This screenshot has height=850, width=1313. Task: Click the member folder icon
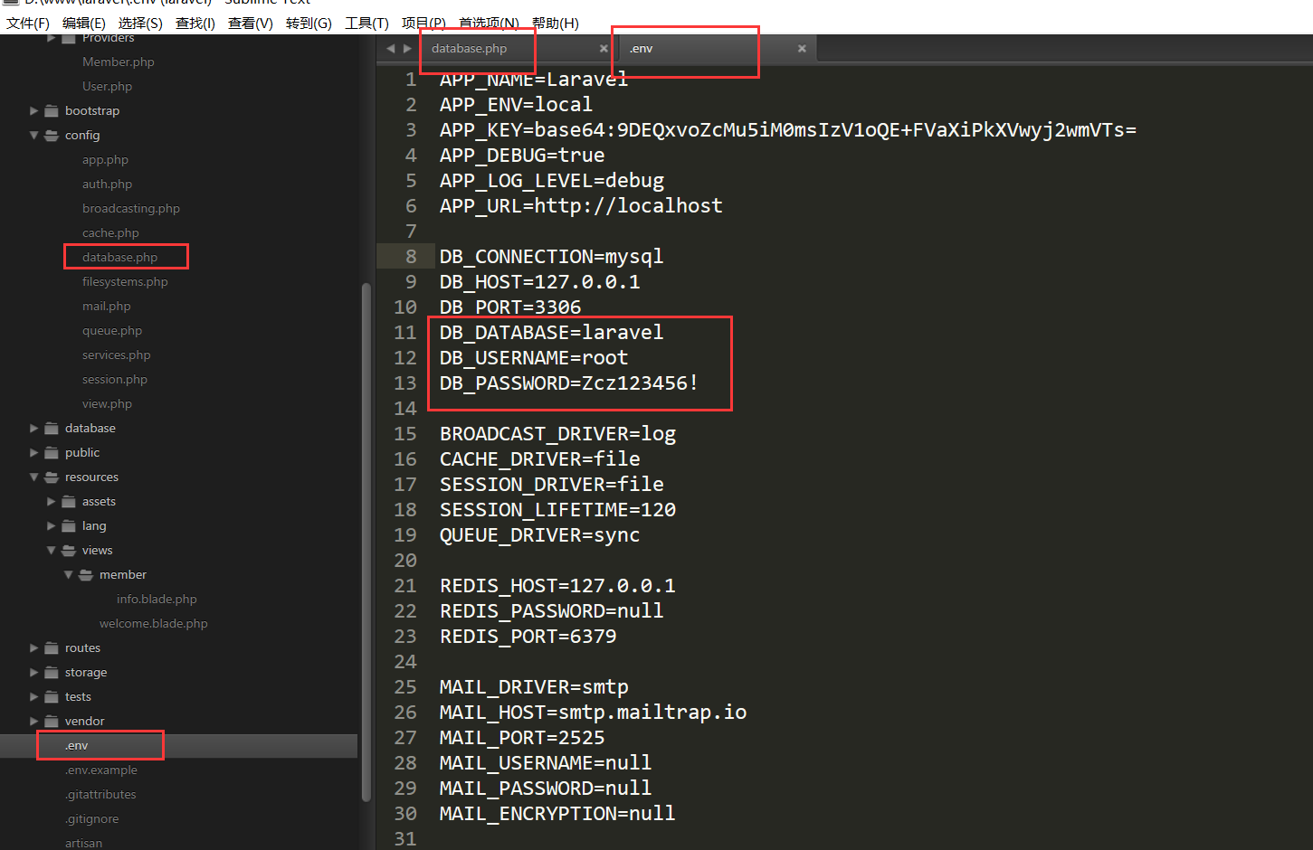coord(86,575)
